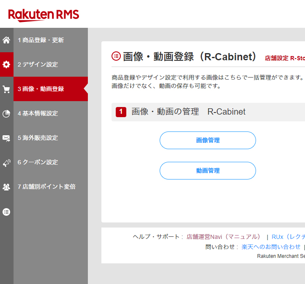Click the page title 画像・動画登録（R-Cabinet）
The image size is (305, 284).
point(190,56)
